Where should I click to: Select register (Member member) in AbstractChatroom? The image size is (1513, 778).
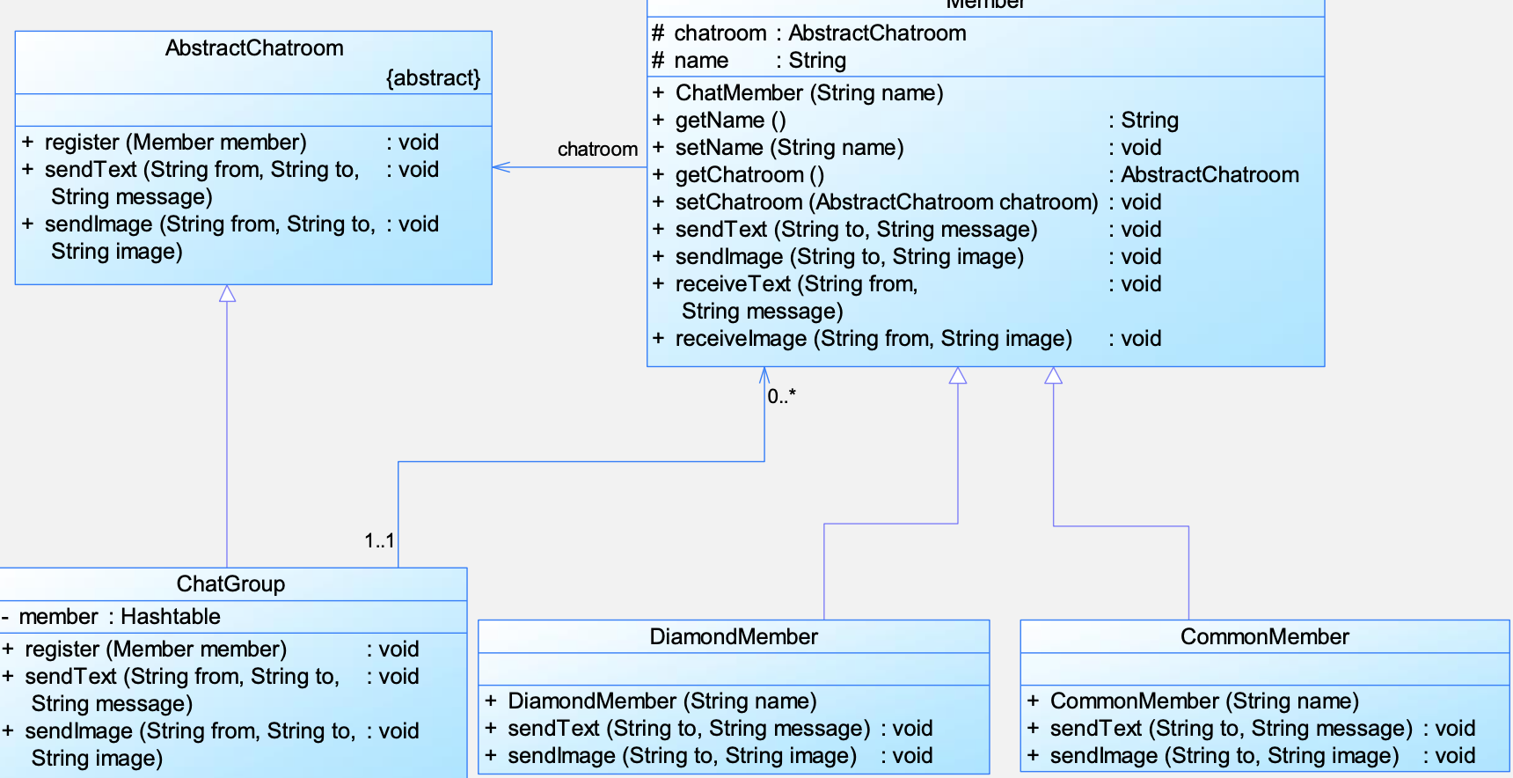click(x=230, y=143)
